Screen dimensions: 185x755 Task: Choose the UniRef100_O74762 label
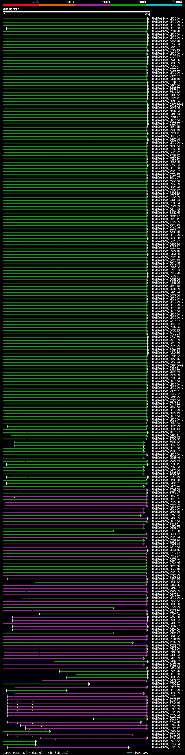[x=166, y=404]
